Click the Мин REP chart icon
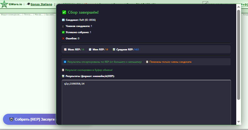 pyautogui.click(x=90, y=49)
